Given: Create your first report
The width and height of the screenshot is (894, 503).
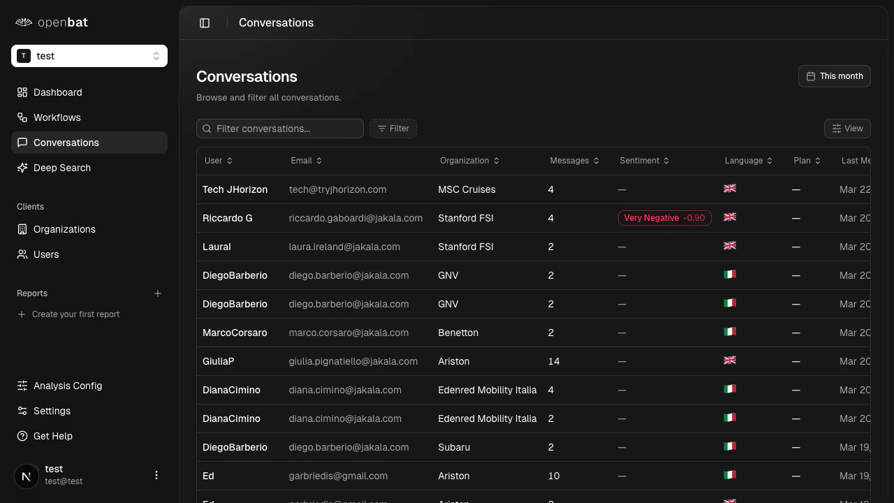Looking at the screenshot, I should click(x=68, y=314).
